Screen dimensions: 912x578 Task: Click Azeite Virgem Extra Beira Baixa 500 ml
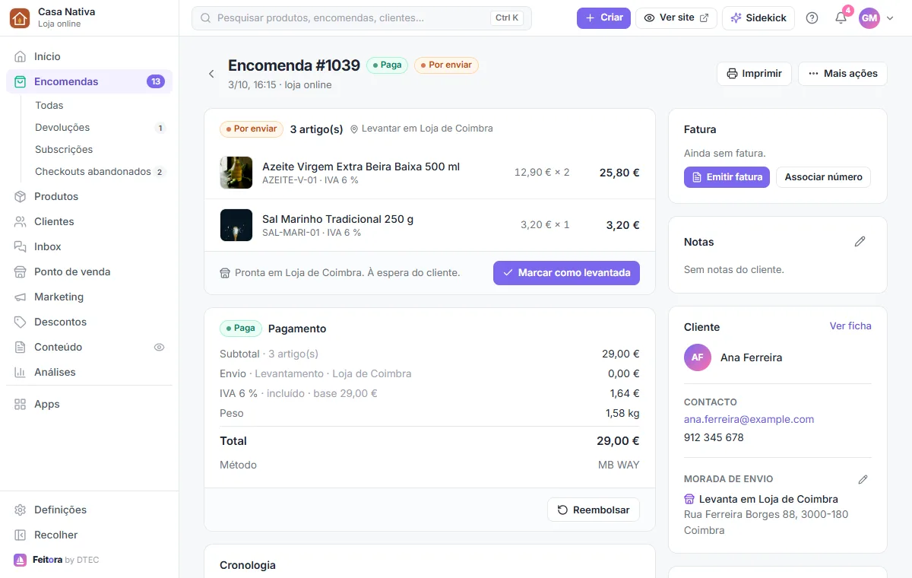(361, 167)
